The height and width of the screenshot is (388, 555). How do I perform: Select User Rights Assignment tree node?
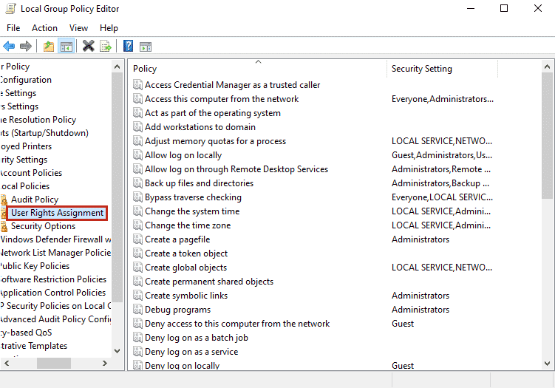coord(58,213)
